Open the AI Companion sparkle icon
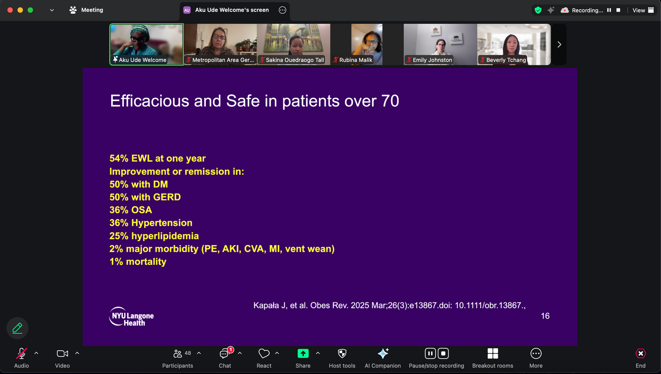The height and width of the screenshot is (374, 661). (x=382, y=354)
